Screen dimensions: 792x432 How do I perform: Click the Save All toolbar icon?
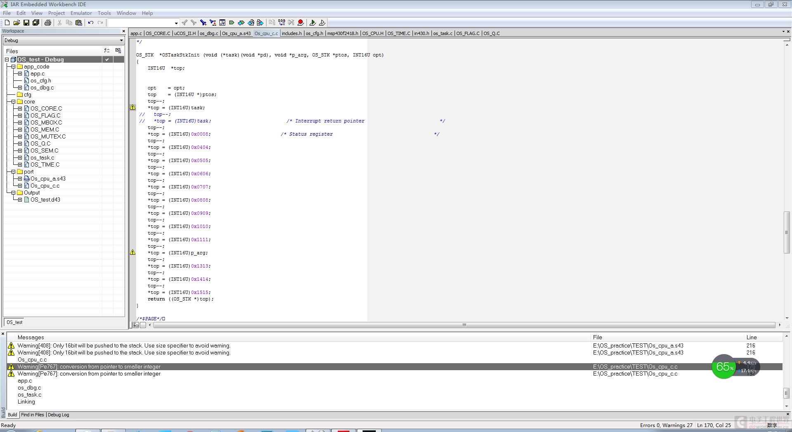[36, 23]
